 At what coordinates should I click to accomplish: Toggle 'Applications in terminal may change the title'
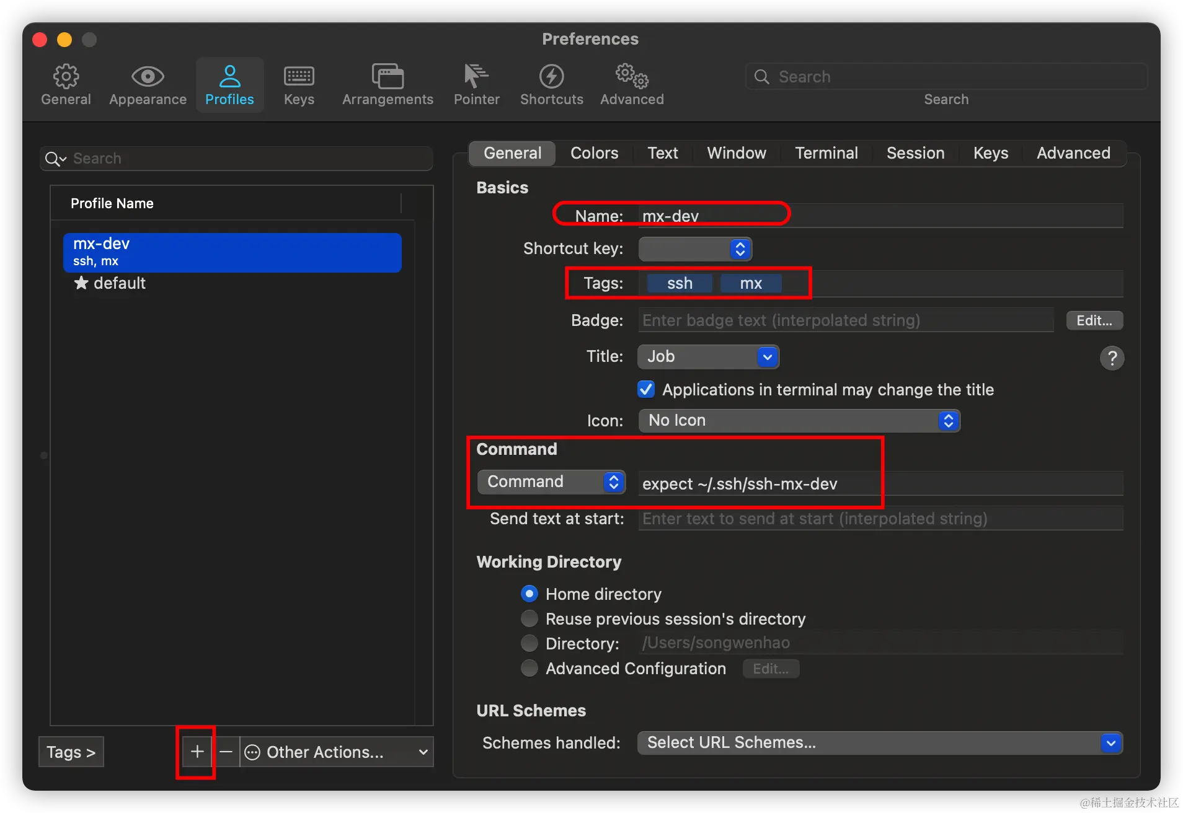point(646,389)
